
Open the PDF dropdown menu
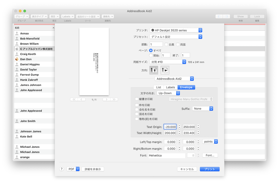tap(73, 169)
